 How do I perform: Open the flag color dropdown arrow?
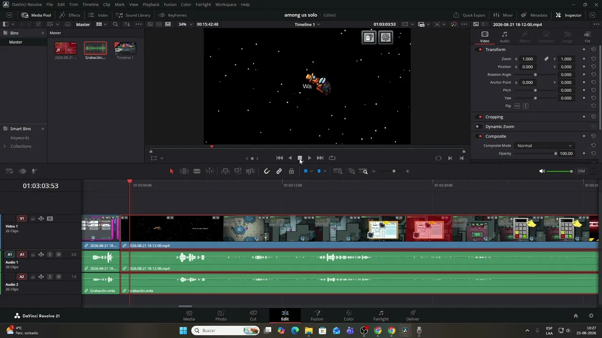[311, 171]
